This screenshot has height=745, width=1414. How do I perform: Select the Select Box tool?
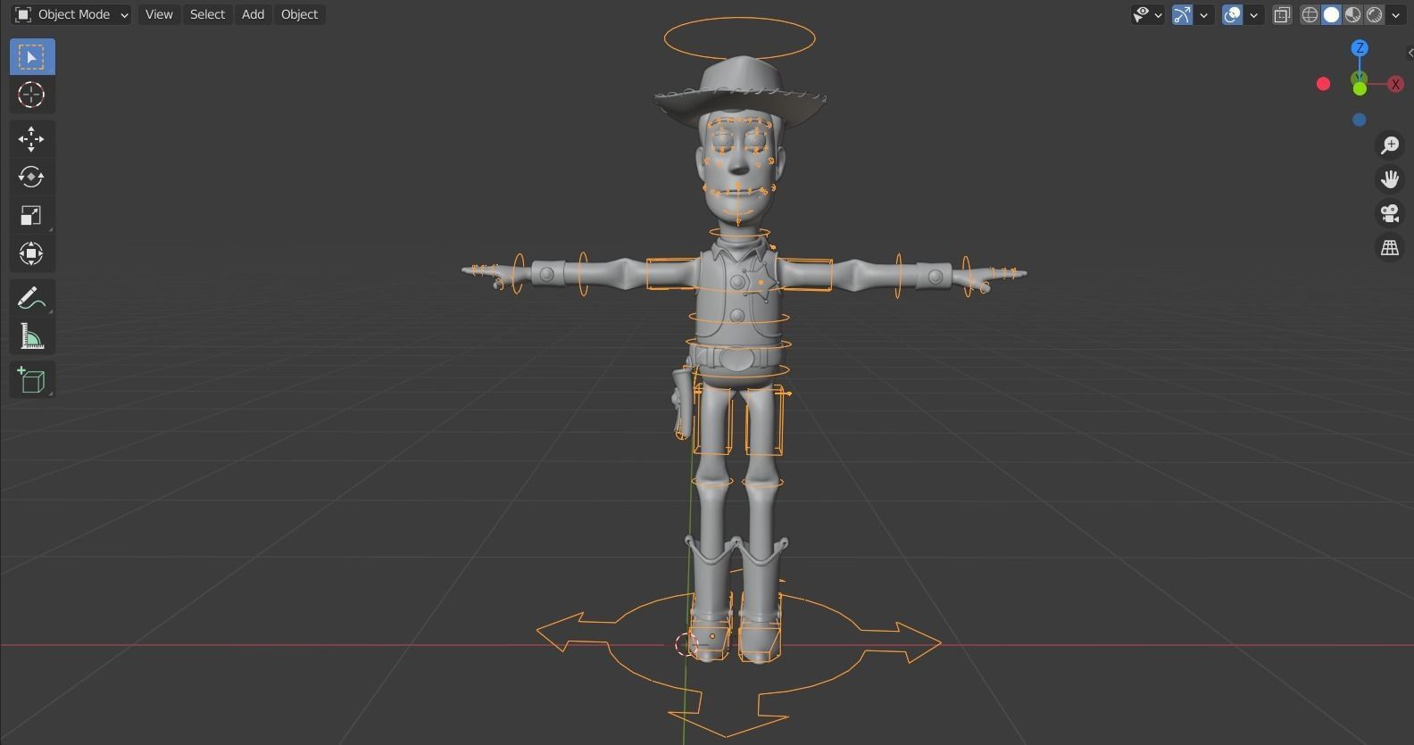(32, 57)
